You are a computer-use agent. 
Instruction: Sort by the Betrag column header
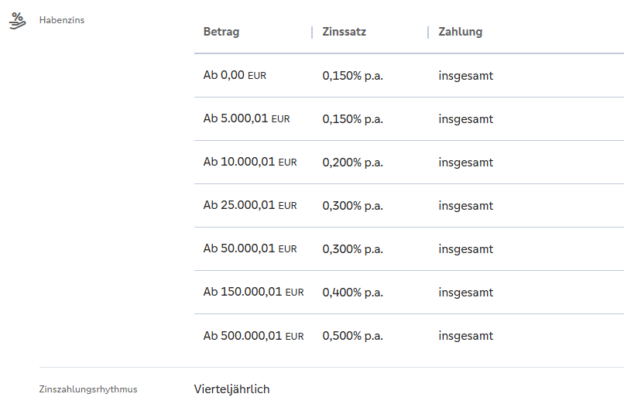[221, 32]
